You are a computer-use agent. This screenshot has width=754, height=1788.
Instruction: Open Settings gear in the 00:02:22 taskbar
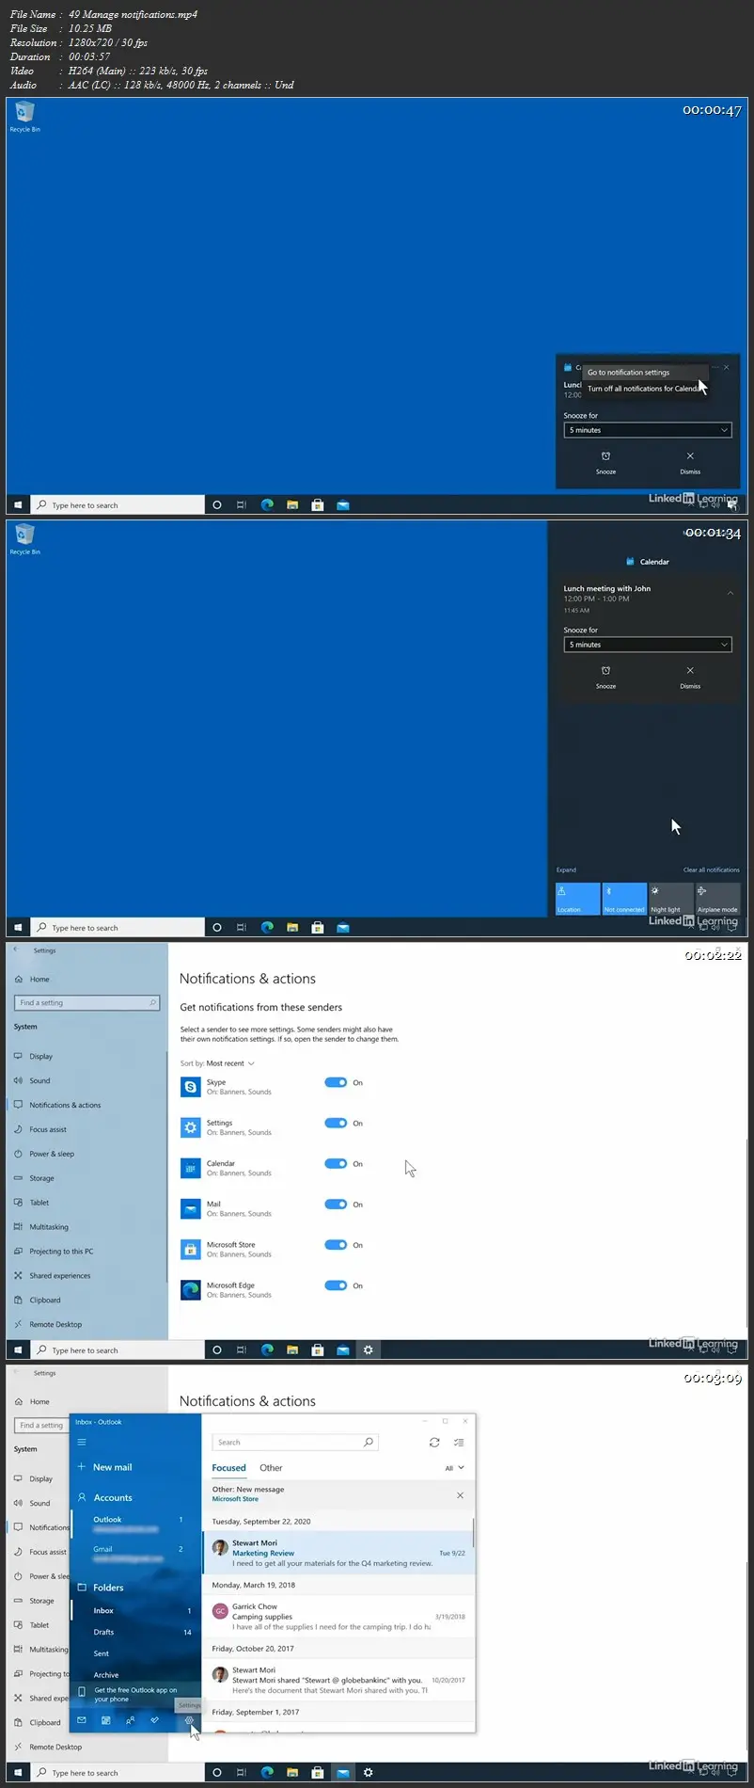(368, 1349)
